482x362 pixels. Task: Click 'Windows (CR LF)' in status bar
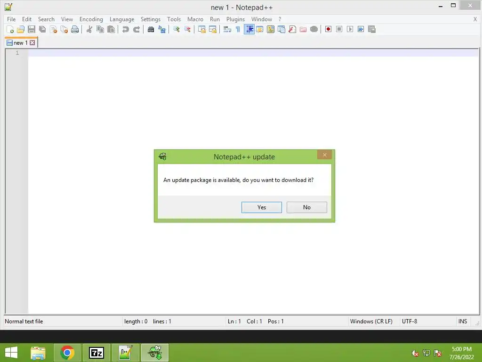(371, 321)
